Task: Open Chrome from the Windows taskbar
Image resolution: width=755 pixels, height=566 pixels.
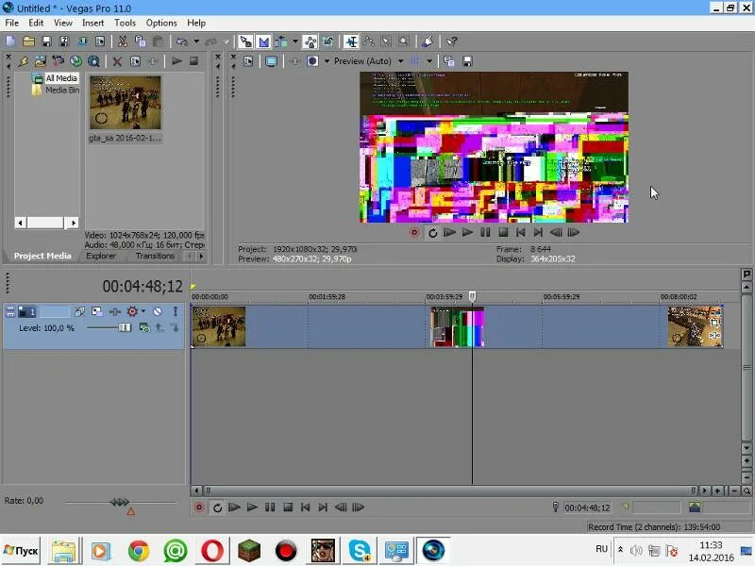Action: coord(139,551)
